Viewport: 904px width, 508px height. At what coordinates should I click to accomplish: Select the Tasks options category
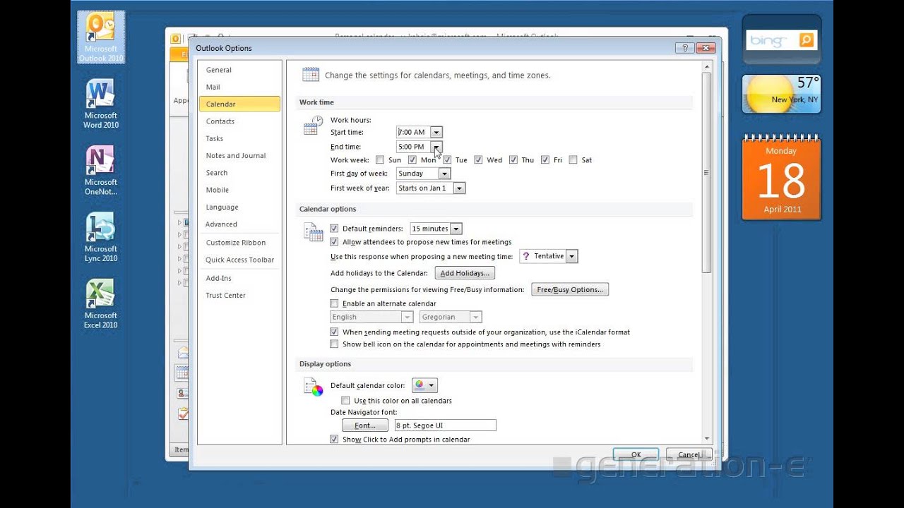pos(239,138)
